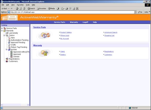Open the Media toolbar button
The image size is (151, 110).
[52, 9]
